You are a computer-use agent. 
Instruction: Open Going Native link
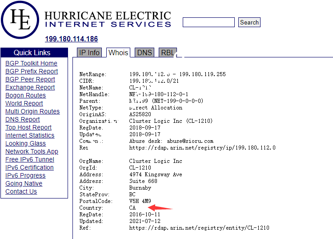(24, 183)
